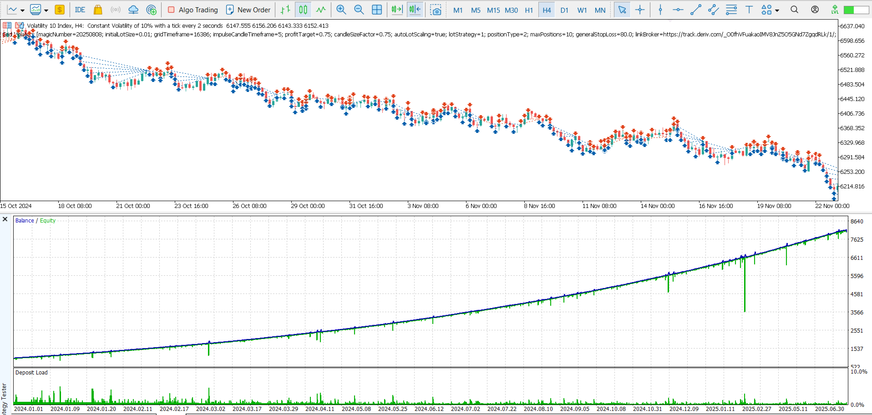Enable chart auto-scroll to latest bar

pyautogui.click(x=396, y=9)
